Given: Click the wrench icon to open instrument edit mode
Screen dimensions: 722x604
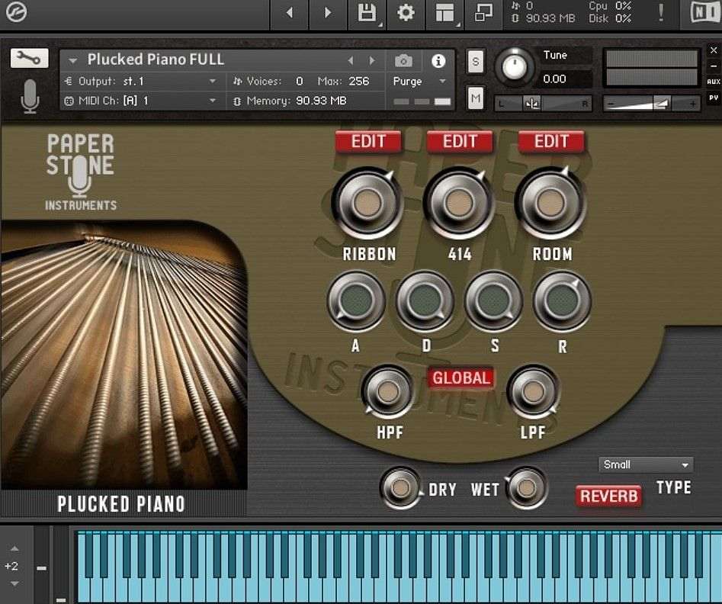Looking at the screenshot, I should (29, 58).
